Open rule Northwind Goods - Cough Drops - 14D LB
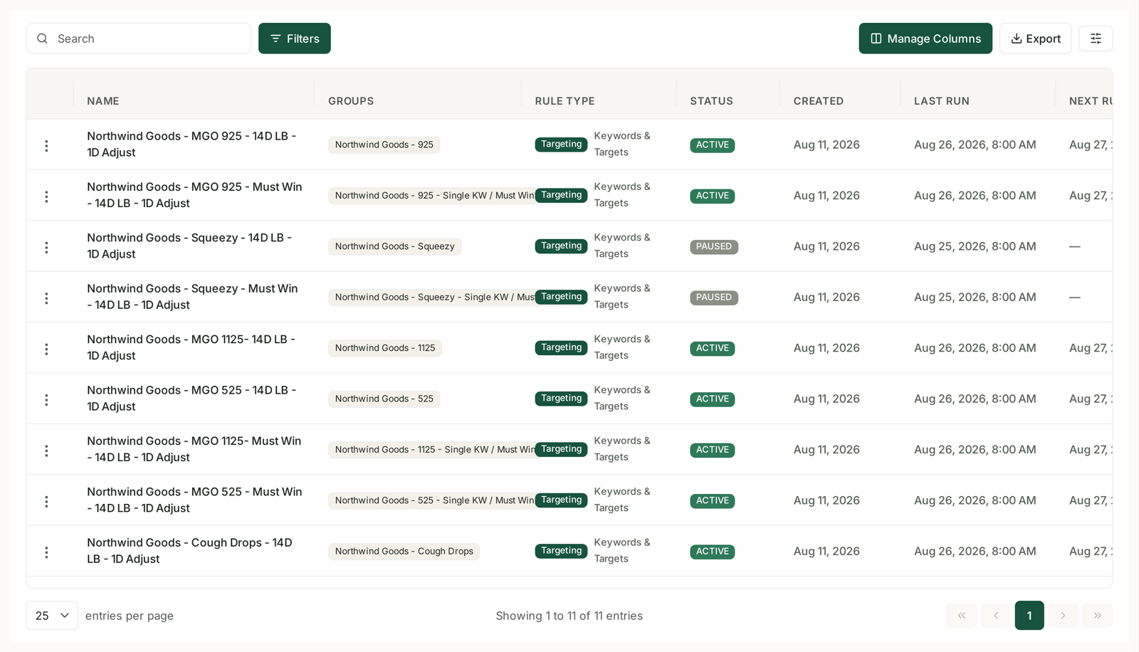This screenshot has width=1139, height=652. click(189, 551)
